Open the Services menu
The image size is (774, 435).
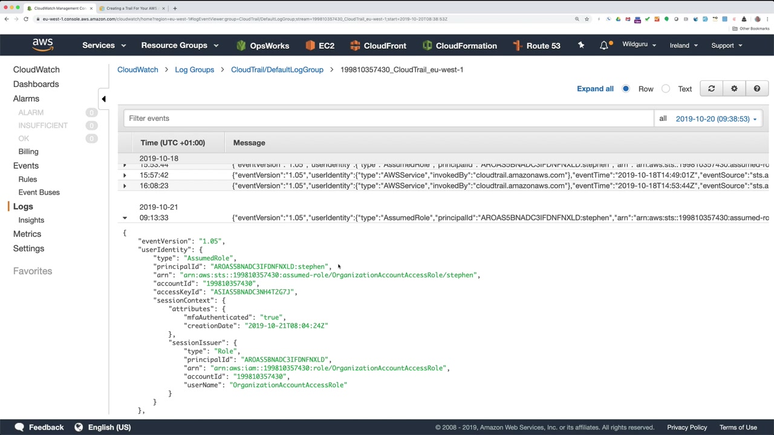tap(104, 45)
